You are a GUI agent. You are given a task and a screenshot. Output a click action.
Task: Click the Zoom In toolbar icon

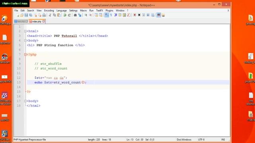tap(86, 15)
